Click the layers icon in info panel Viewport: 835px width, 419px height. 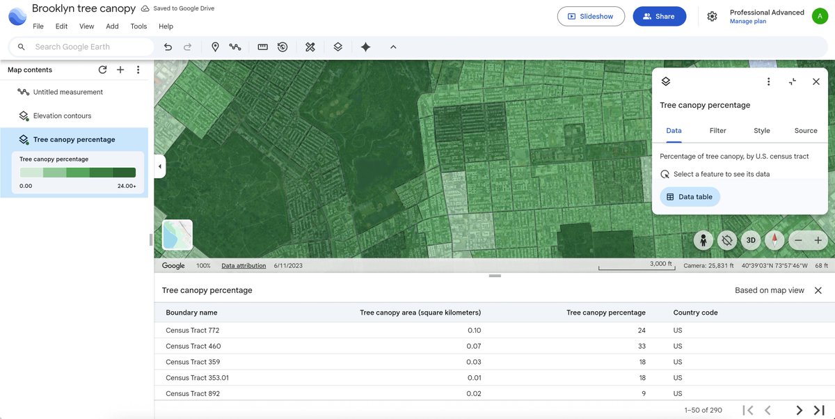tap(665, 81)
